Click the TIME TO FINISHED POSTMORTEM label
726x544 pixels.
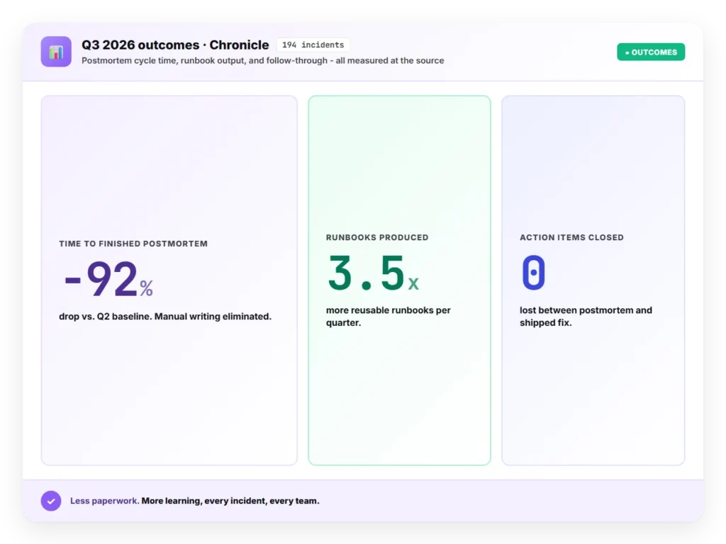[x=133, y=244]
